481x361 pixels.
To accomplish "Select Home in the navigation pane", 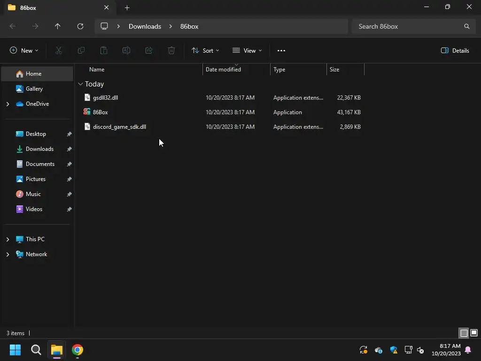I will 37,74.
